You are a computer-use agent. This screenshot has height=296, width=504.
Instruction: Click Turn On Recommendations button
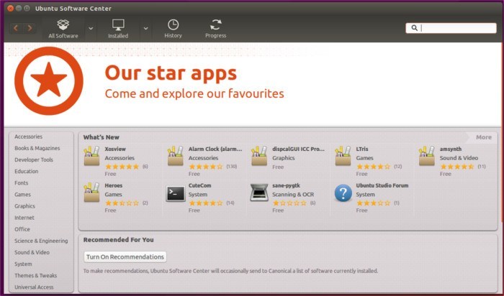(125, 257)
